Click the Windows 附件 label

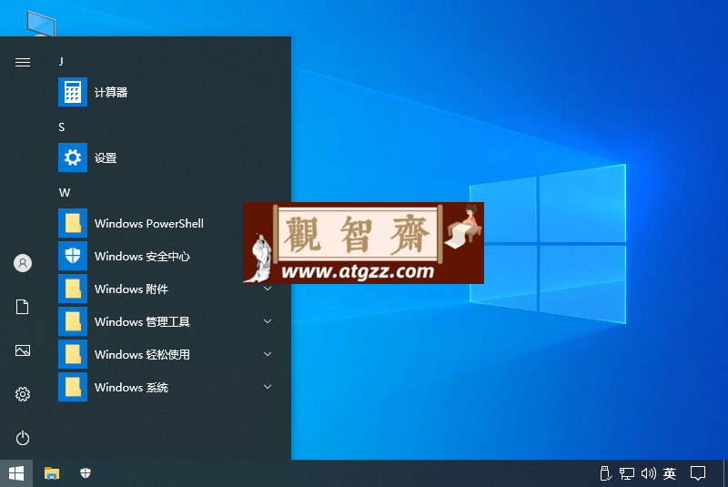131,289
